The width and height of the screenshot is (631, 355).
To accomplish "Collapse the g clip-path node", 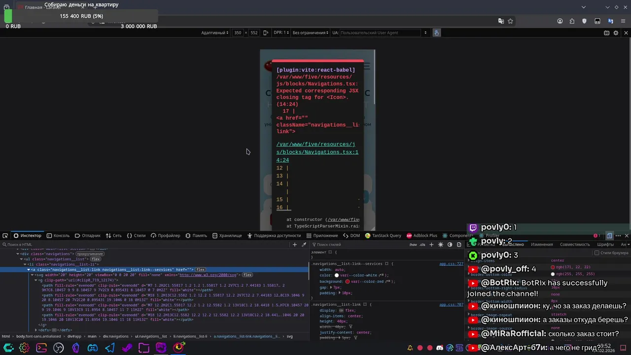I will point(36,280).
